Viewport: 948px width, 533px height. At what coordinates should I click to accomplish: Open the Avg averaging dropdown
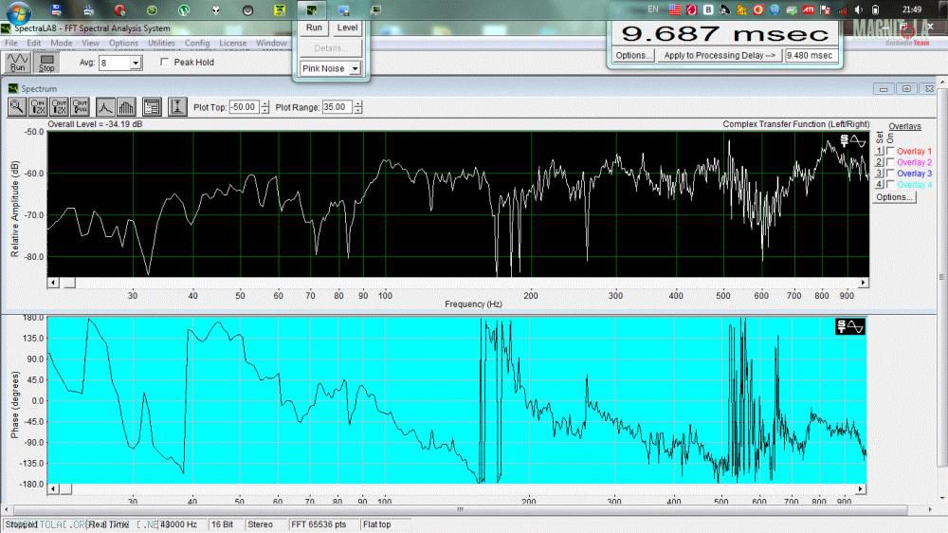point(136,63)
